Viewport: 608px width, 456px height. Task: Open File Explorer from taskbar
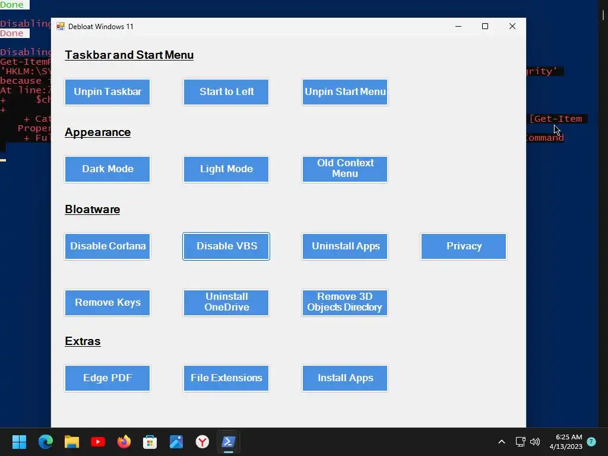[x=72, y=442]
